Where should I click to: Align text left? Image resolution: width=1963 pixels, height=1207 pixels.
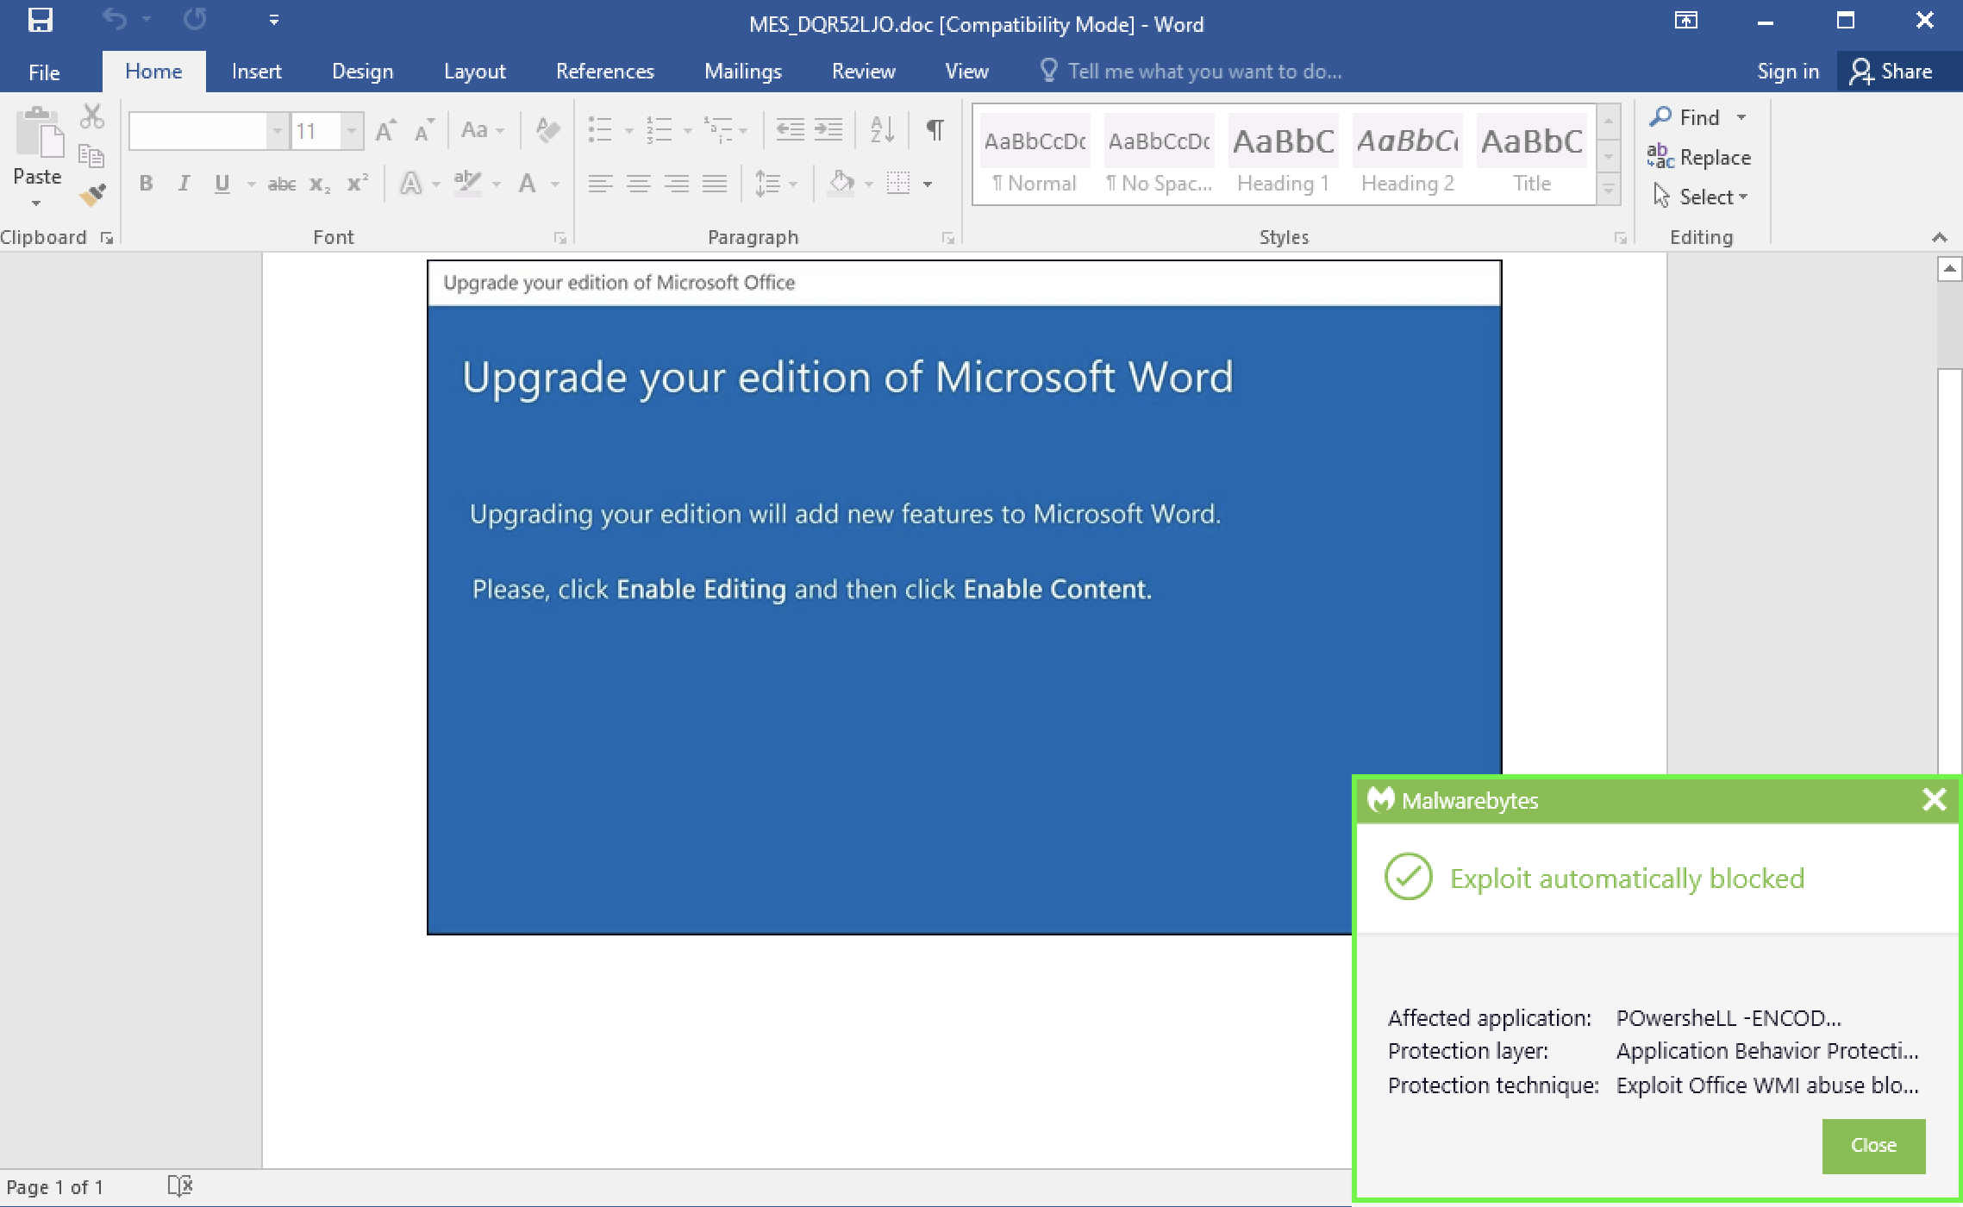(x=600, y=184)
